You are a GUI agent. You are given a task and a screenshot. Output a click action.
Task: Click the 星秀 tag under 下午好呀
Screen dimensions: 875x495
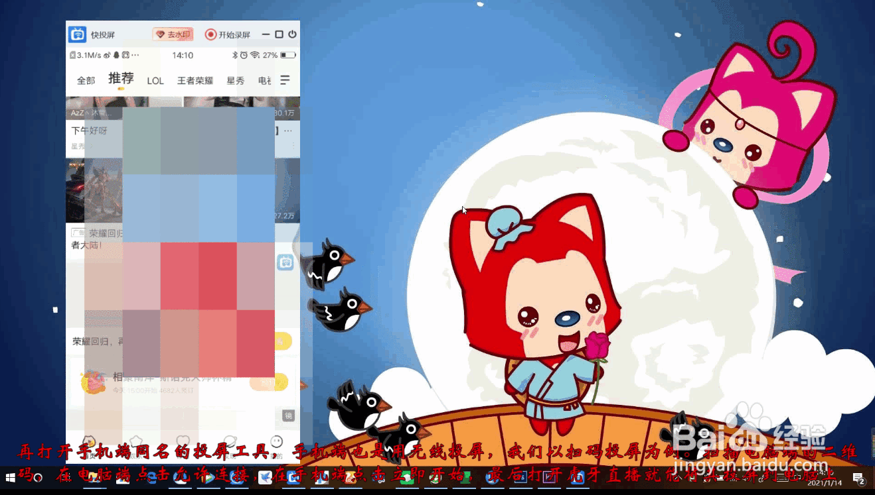coord(78,146)
